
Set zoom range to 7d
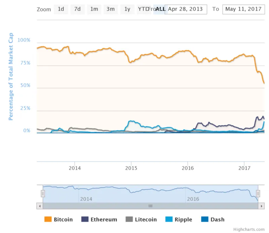click(x=77, y=9)
